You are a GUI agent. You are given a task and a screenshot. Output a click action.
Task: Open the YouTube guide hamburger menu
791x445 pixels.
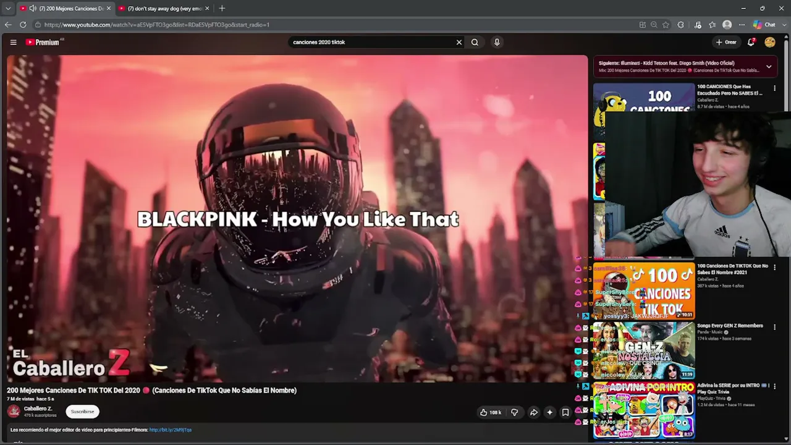tap(13, 42)
